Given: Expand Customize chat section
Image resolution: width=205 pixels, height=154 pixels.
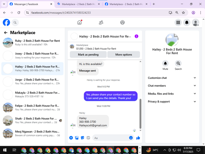Looking at the screenshot, I should pyautogui.click(x=172, y=78).
